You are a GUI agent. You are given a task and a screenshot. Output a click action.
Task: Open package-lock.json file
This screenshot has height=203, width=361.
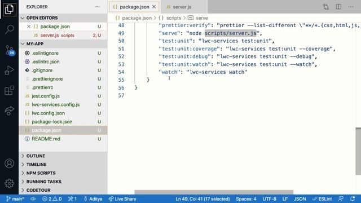click(63, 122)
